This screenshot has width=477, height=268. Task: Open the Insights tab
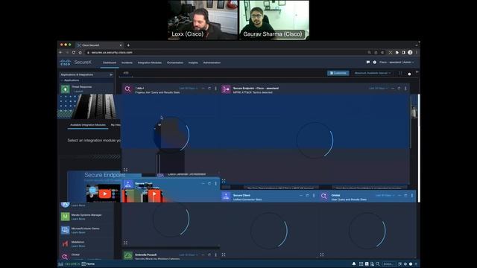(x=193, y=63)
